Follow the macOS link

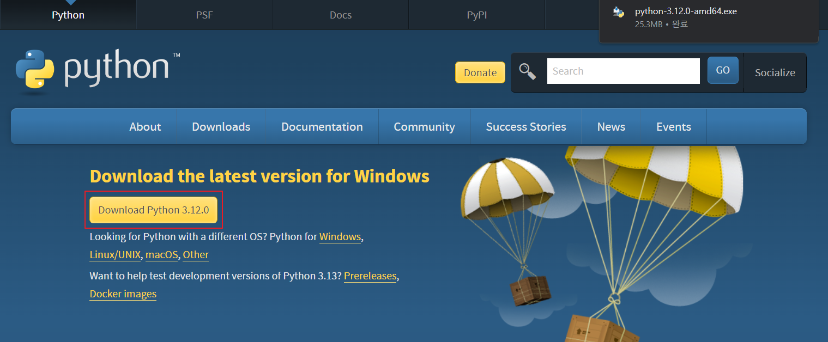162,254
